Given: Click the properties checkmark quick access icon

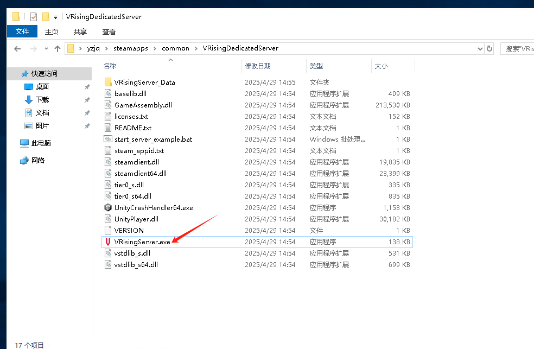Looking at the screenshot, I should coord(34,17).
